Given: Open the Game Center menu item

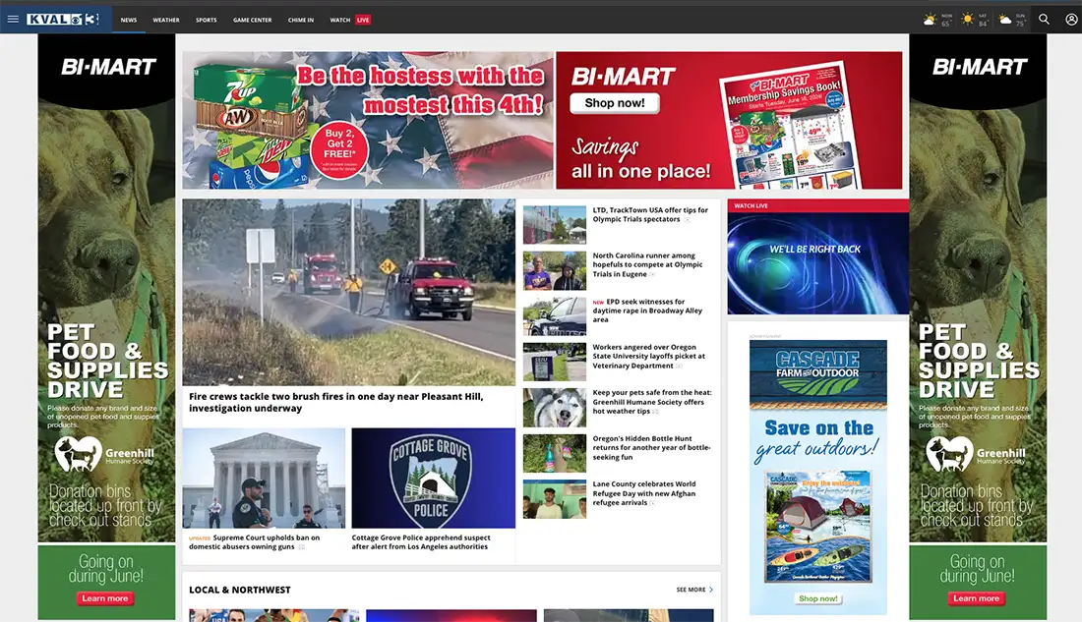Looking at the screenshot, I should (253, 20).
